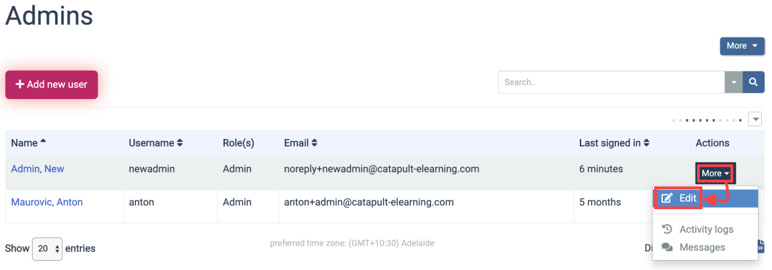
Task: Sort by Email column arrows
Action: [314, 143]
